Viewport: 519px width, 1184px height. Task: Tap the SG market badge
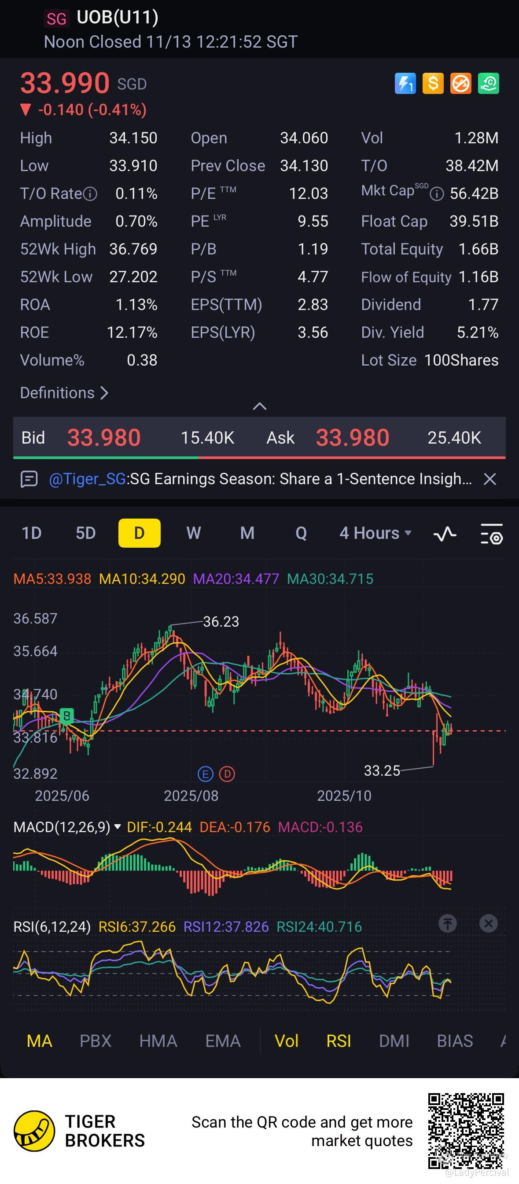click(56, 19)
